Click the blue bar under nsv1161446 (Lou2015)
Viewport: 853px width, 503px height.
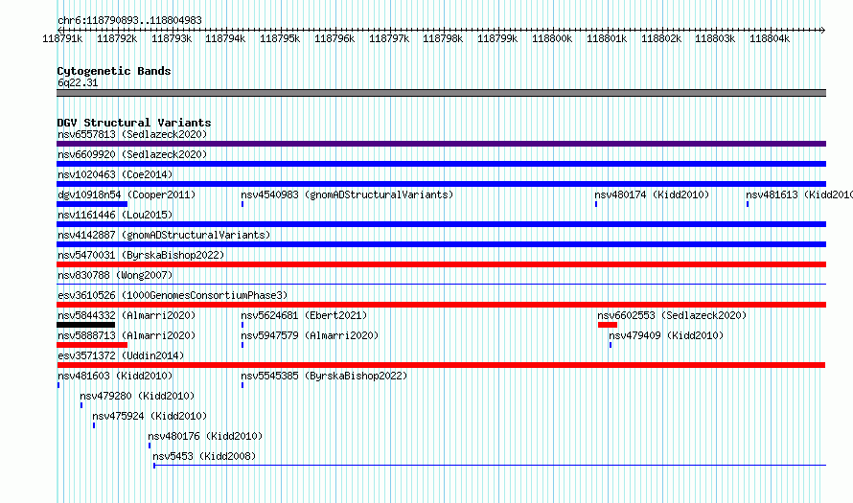click(441, 224)
